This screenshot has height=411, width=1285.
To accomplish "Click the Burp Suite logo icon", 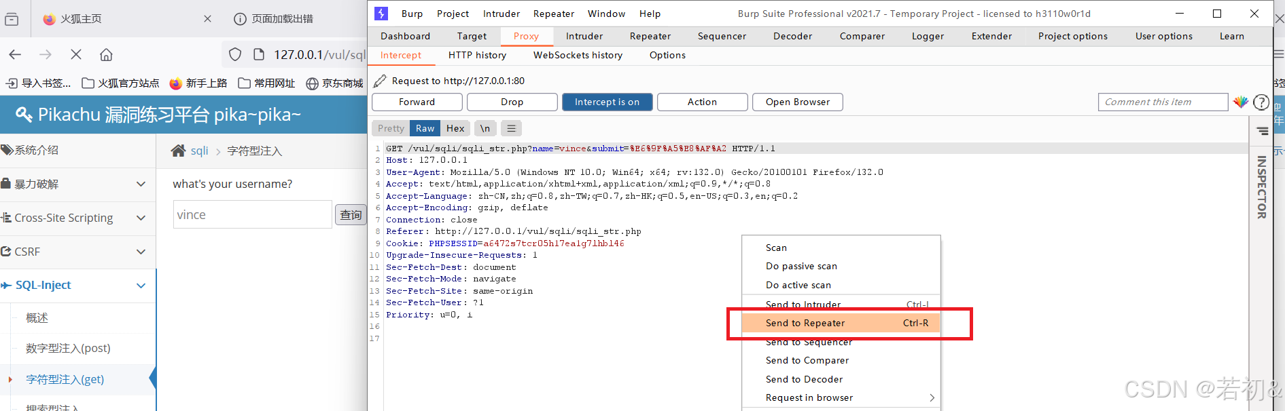I will (381, 14).
